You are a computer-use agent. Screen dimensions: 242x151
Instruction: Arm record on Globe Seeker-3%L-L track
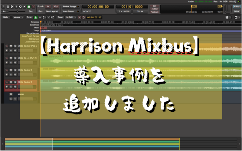point(7,46)
